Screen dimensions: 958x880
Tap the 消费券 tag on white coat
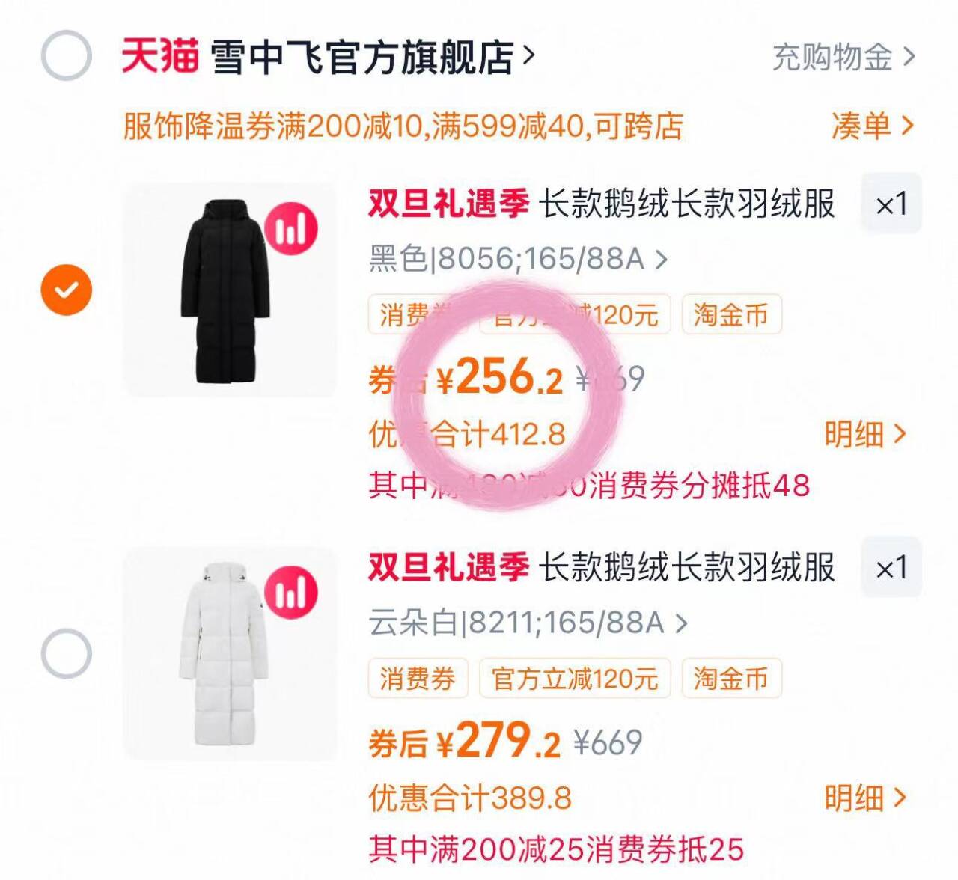(x=418, y=678)
